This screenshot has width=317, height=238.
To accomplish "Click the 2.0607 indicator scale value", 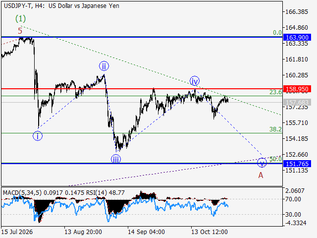I will click(x=295, y=190).
